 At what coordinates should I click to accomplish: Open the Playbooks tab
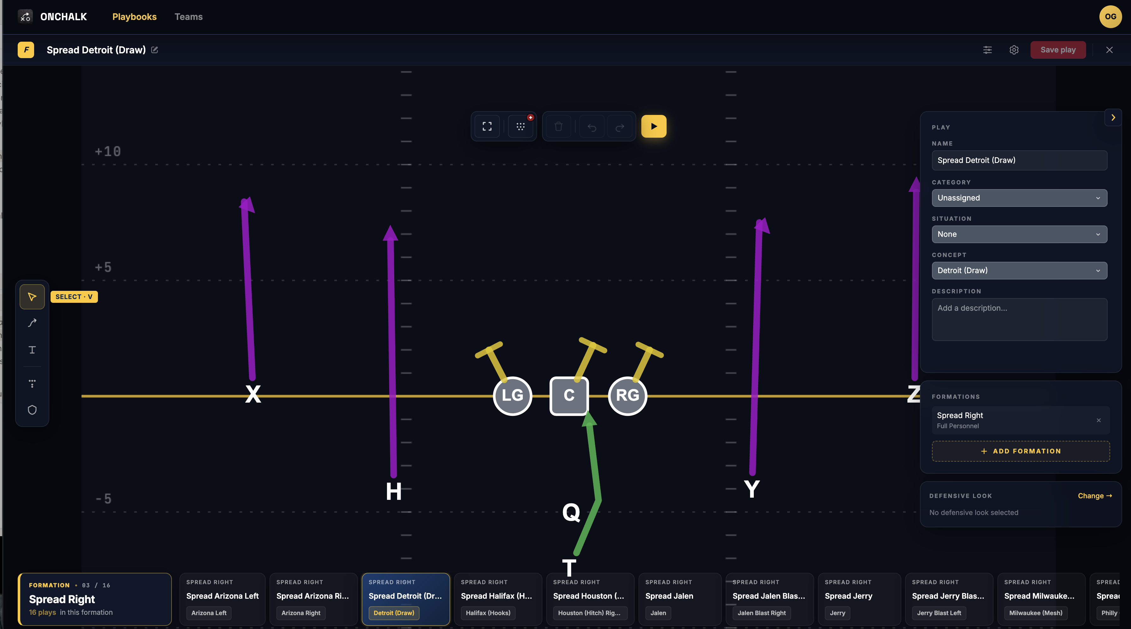coord(134,17)
